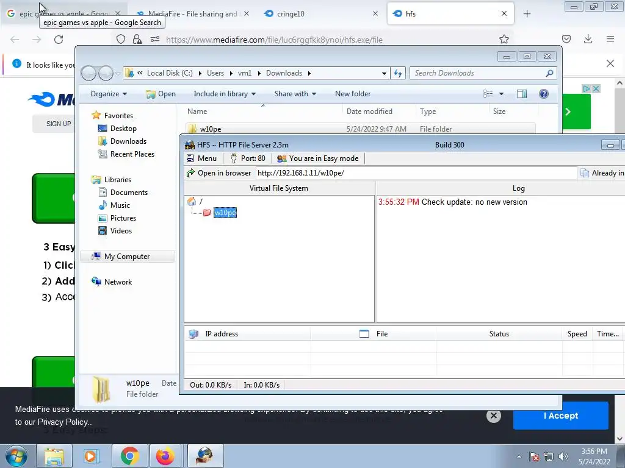Select Pictures library in Explorer sidebar
The height and width of the screenshot is (468, 625).
pos(123,218)
